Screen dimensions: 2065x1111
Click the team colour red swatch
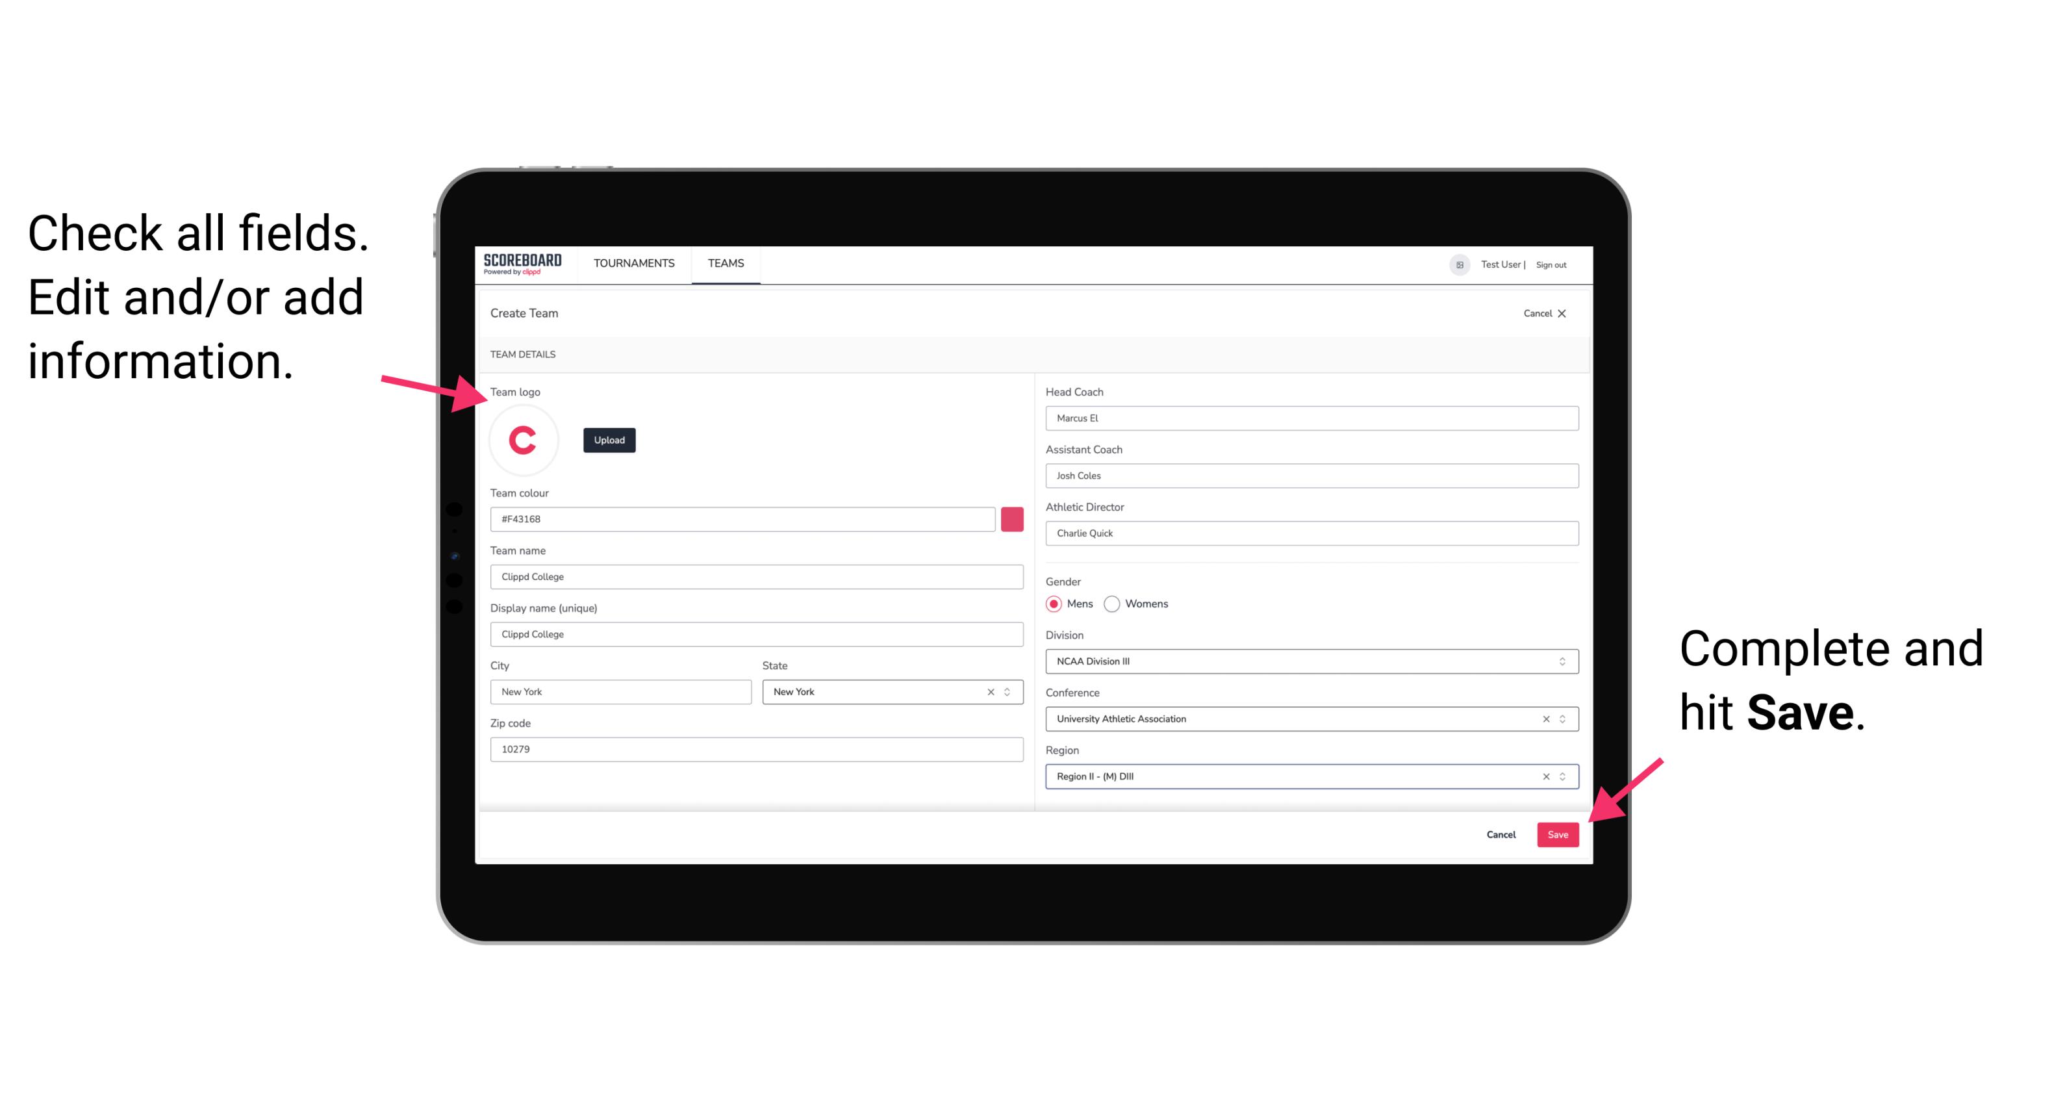1012,518
